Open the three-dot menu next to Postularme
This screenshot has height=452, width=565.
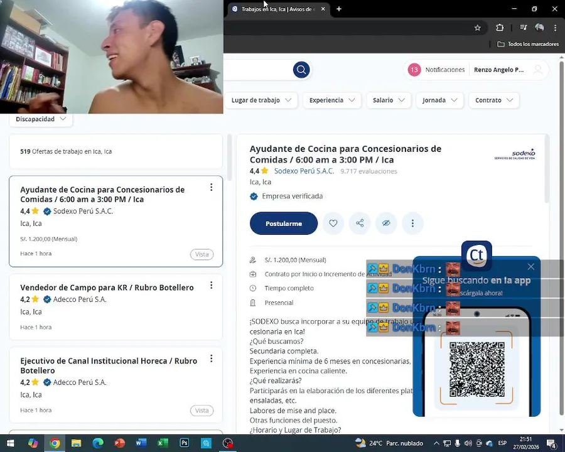click(412, 223)
